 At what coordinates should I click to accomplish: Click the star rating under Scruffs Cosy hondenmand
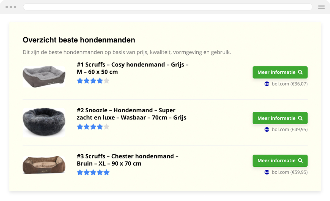tap(93, 81)
